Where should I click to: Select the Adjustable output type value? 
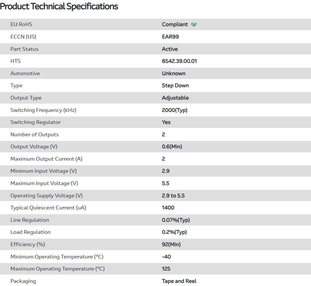pyautogui.click(x=175, y=98)
